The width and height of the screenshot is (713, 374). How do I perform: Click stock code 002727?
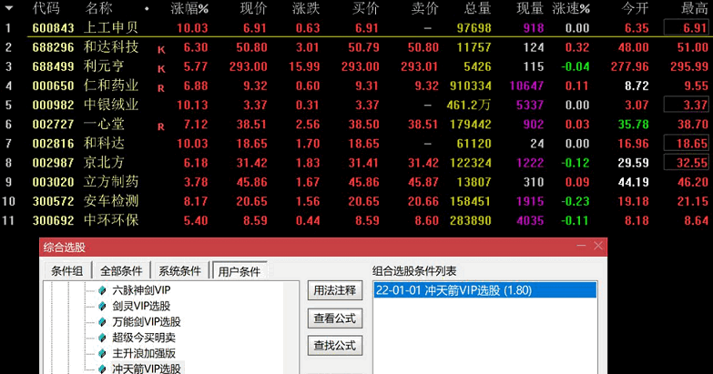[x=53, y=125]
